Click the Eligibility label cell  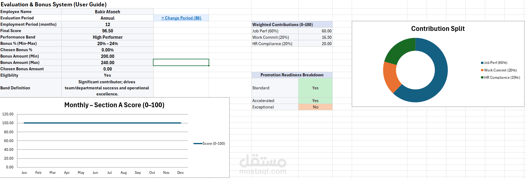pos(31,75)
